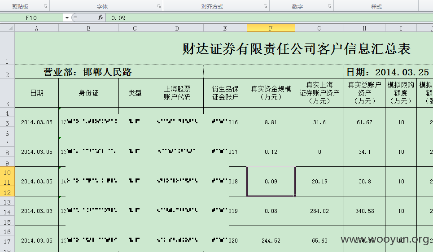The image size is (433, 252).
Task: Select column E header
Action: pyautogui.click(x=225, y=28)
